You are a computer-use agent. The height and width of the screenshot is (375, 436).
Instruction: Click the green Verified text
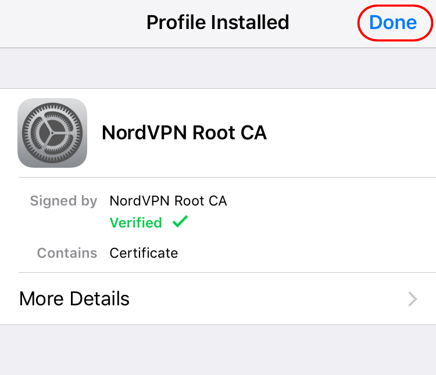[x=136, y=223]
